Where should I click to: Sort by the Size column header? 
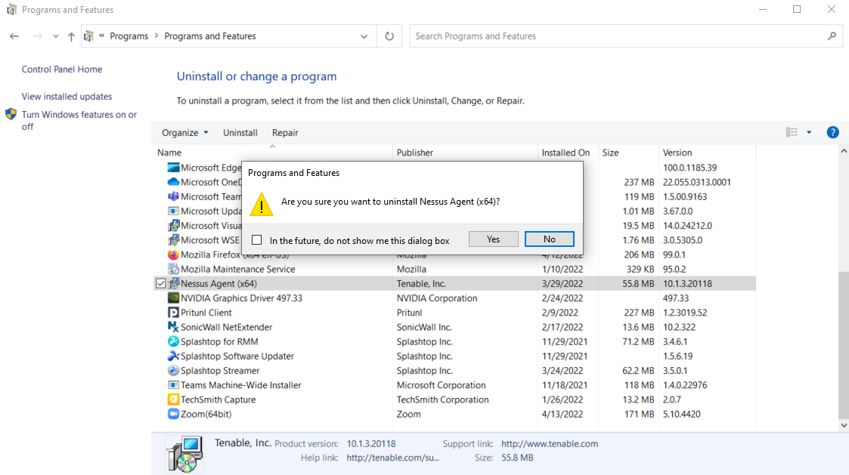(628, 153)
